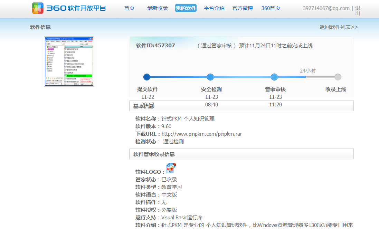This screenshot has width=379, height=229.
Task: Visit the 官方微博 link
Action: point(243,8)
